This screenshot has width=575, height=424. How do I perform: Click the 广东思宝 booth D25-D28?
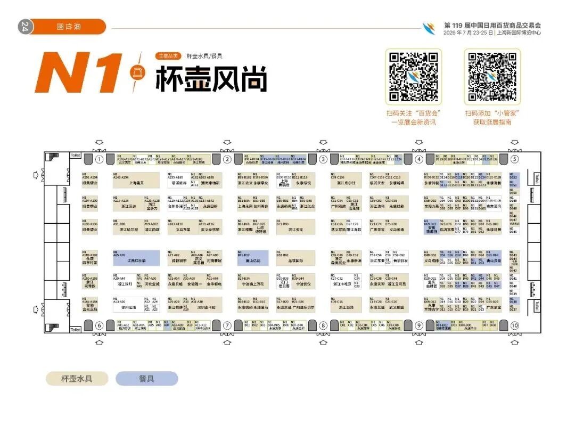(494, 305)
